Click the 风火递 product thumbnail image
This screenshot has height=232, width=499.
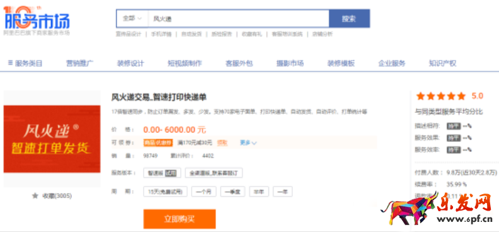click(52, 139)
